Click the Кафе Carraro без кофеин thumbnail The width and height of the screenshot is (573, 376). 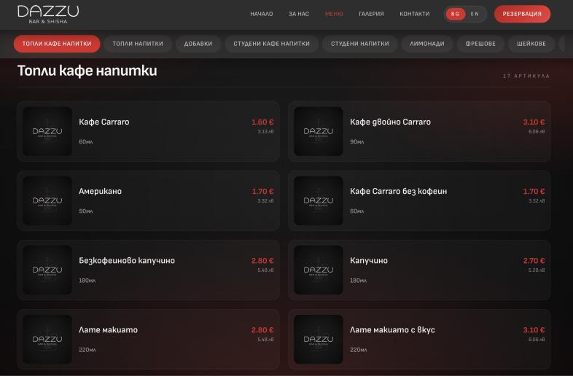319,200
